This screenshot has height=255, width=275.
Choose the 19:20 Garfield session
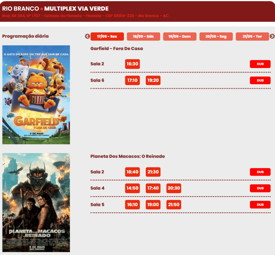(x=153, y=81)
